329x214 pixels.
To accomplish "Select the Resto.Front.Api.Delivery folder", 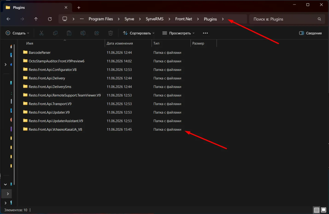I will (x=47, y=78).
